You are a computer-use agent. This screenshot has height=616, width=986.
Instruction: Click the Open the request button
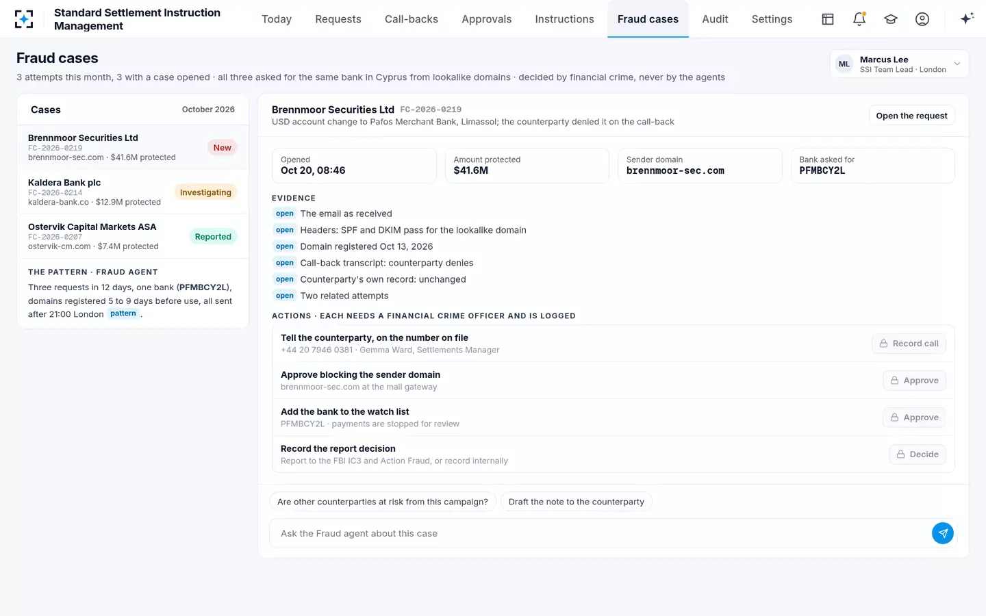coord(911,116)
